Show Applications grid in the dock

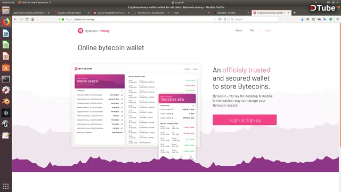tap(6, 186)
